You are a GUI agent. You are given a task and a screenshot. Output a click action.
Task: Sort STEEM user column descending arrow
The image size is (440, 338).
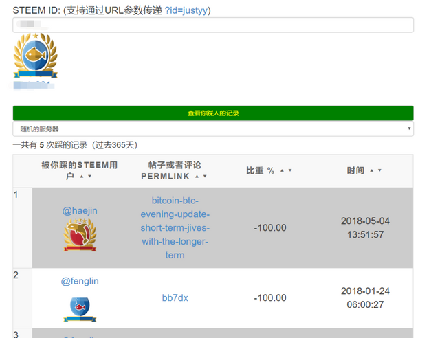[x=90, y=177]
